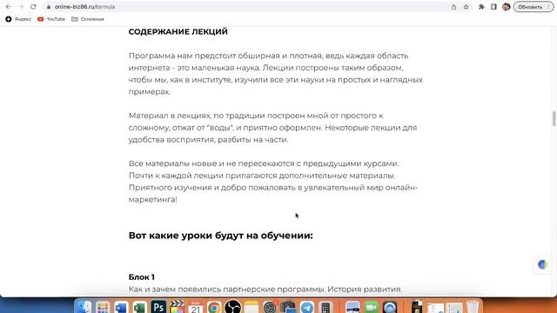Viewport: 557px width, 313px height.
Task: Click the browser forward arrow
Action: pos(21,7)
